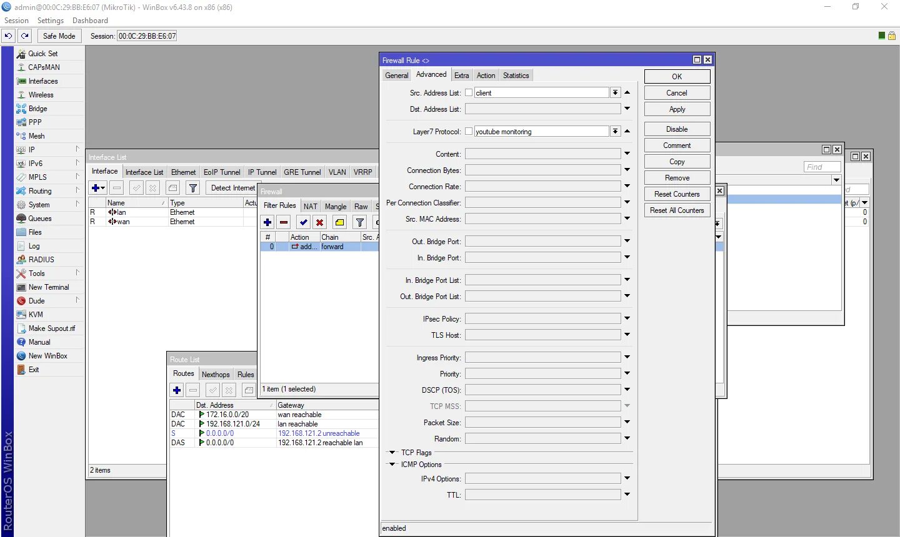Open the KVM sidebar item
Screen dimensions: 900x537
click(36, 315)
